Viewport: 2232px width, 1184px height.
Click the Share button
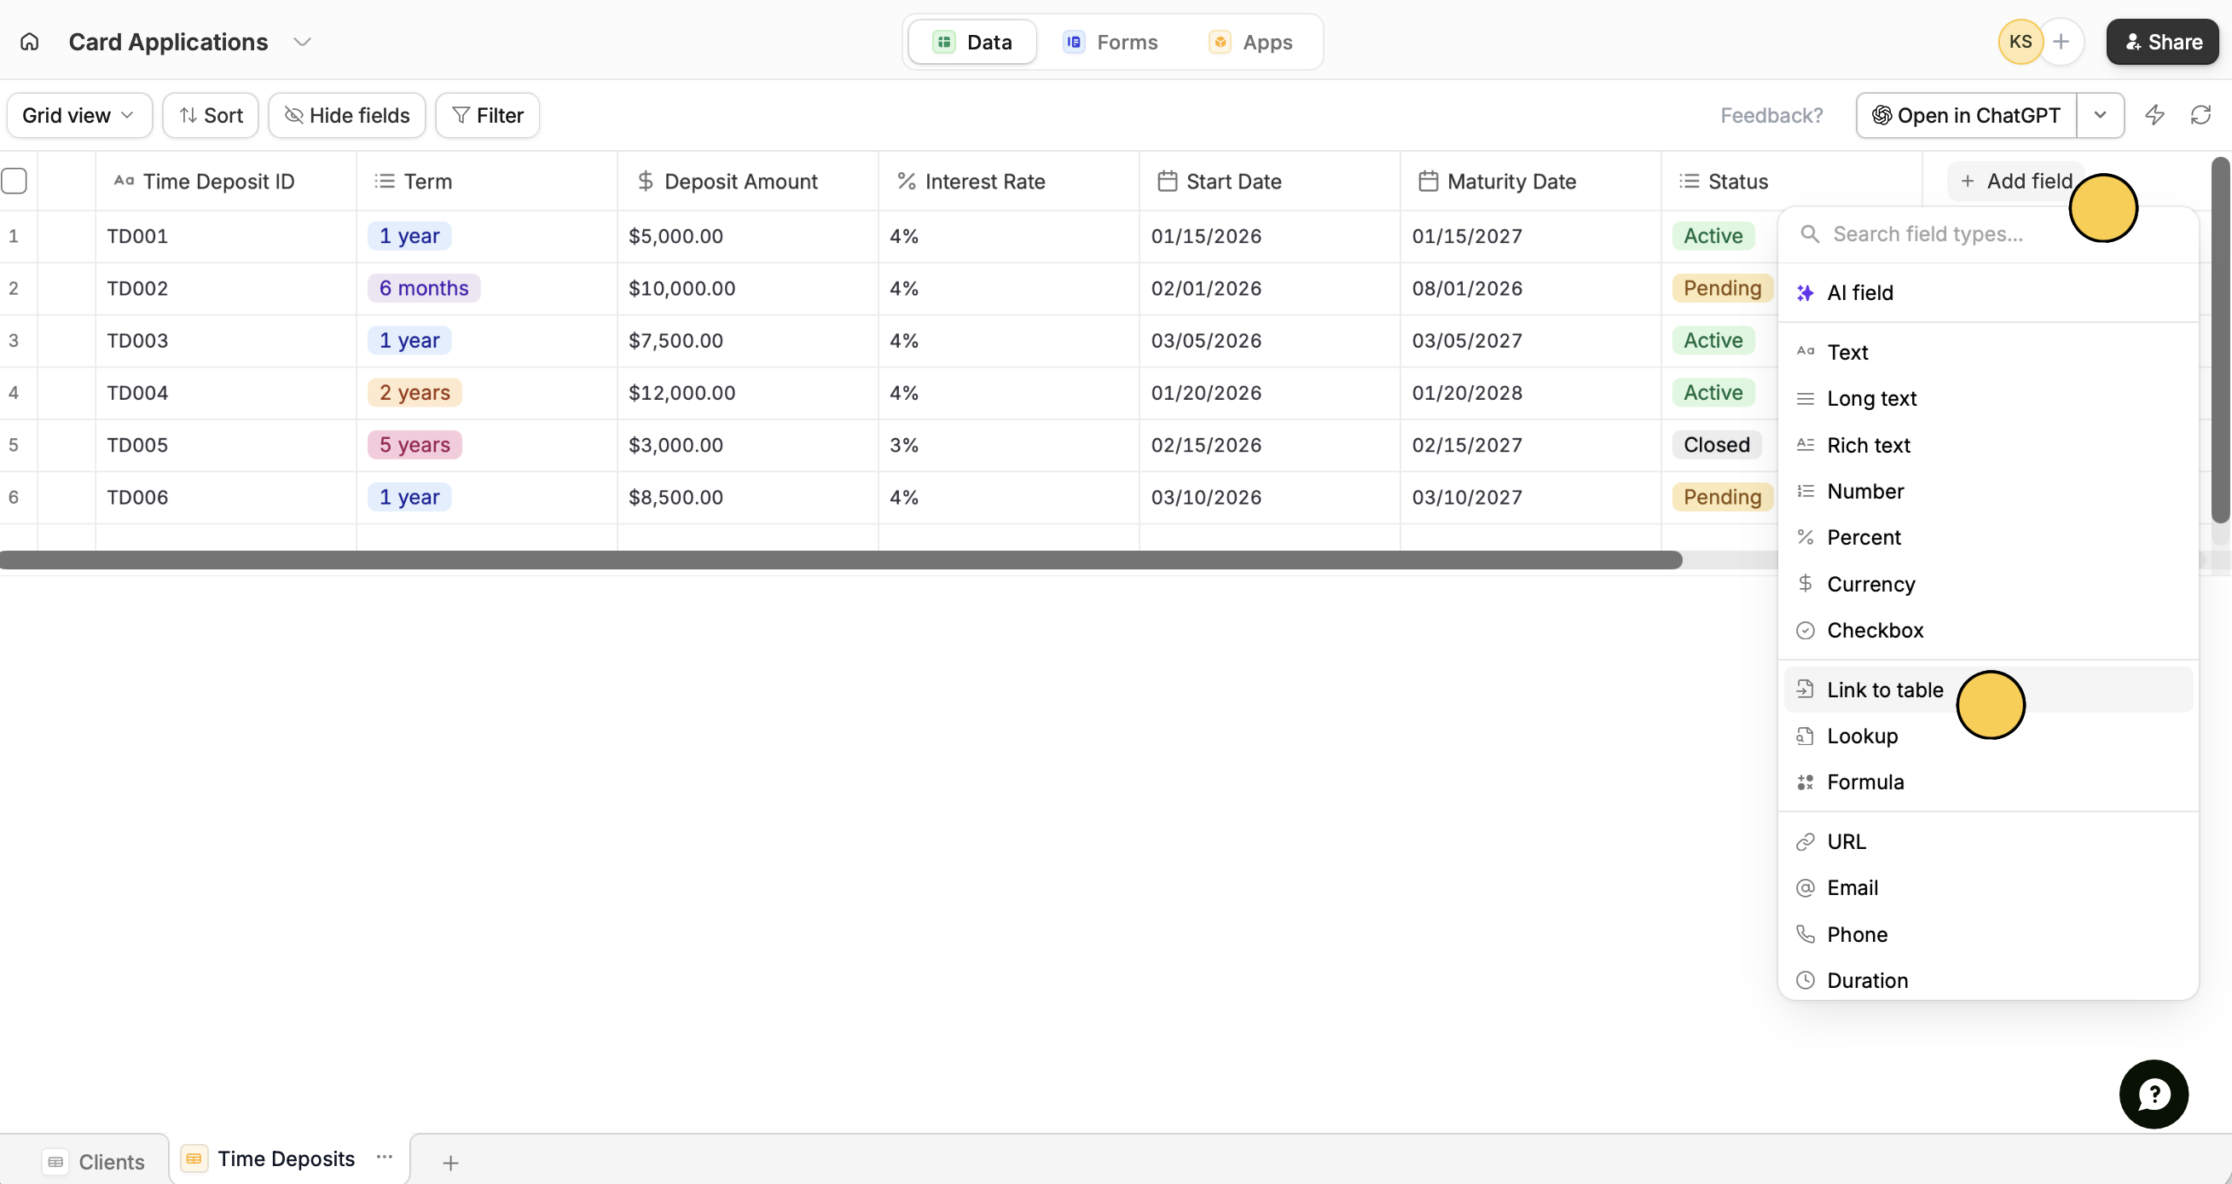[2162, 42]
